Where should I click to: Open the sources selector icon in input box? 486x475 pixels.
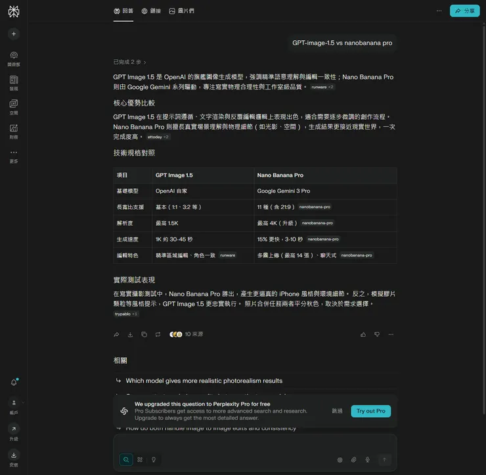(x=340, y=460)
